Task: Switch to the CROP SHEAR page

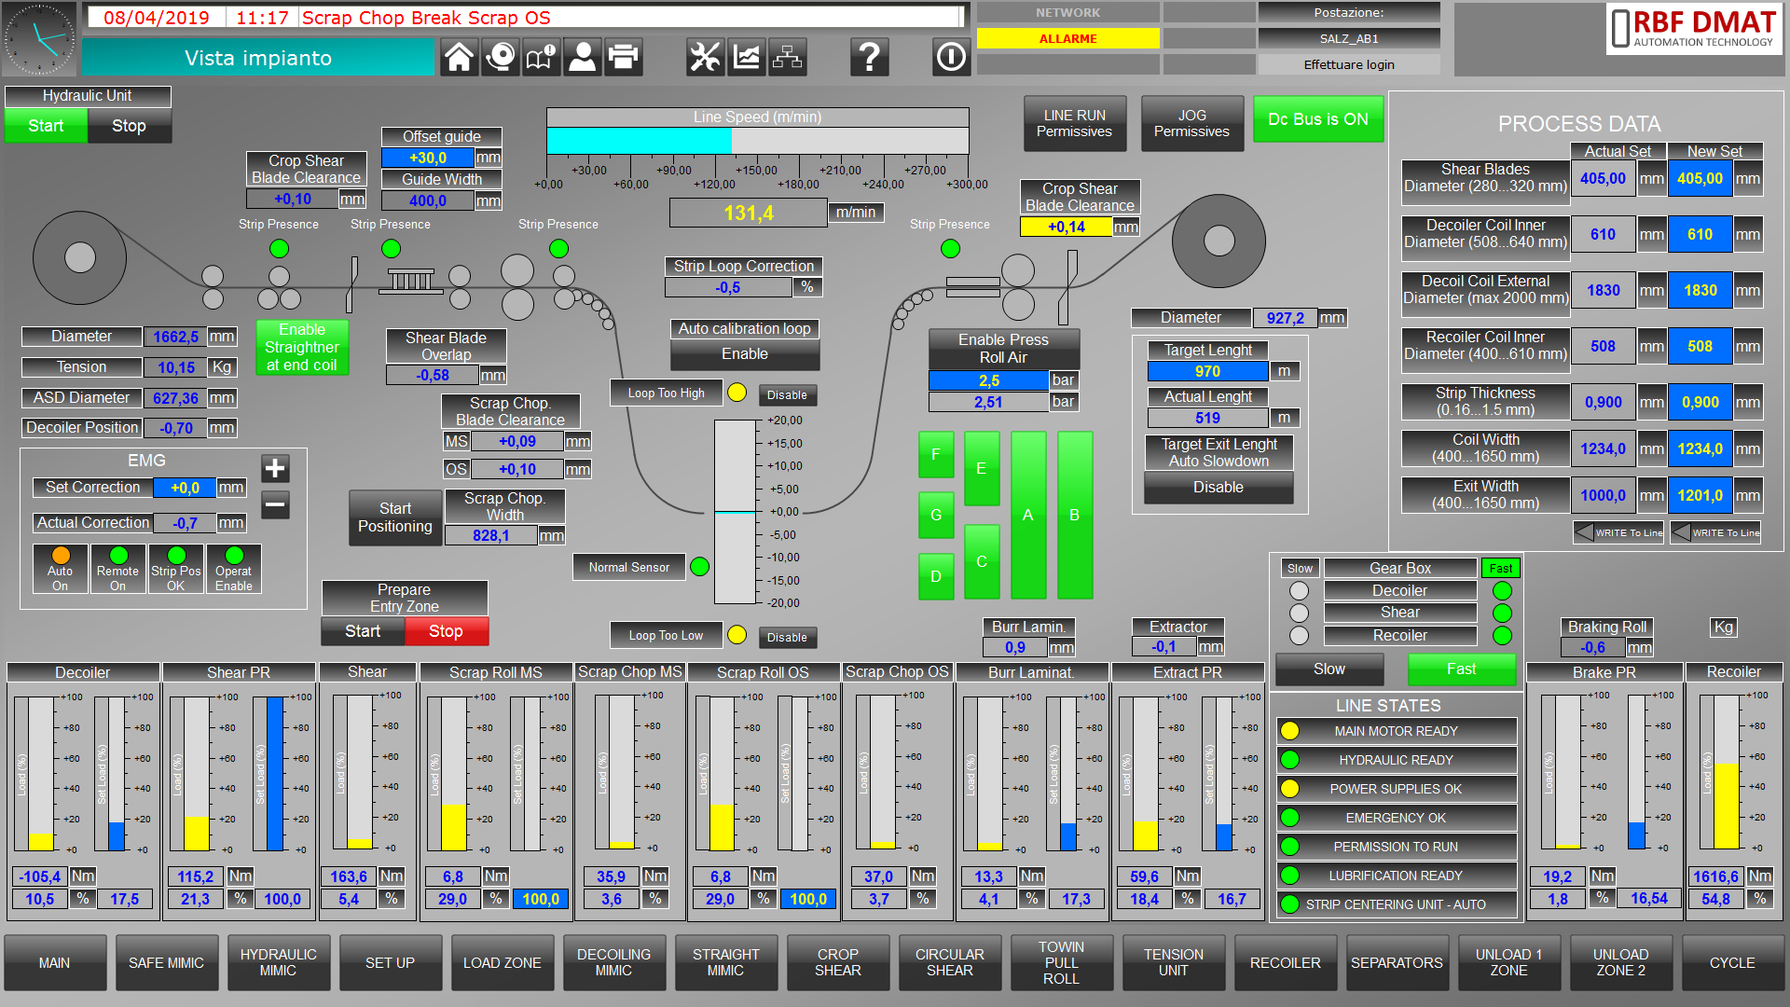Action: coord(838,962)
